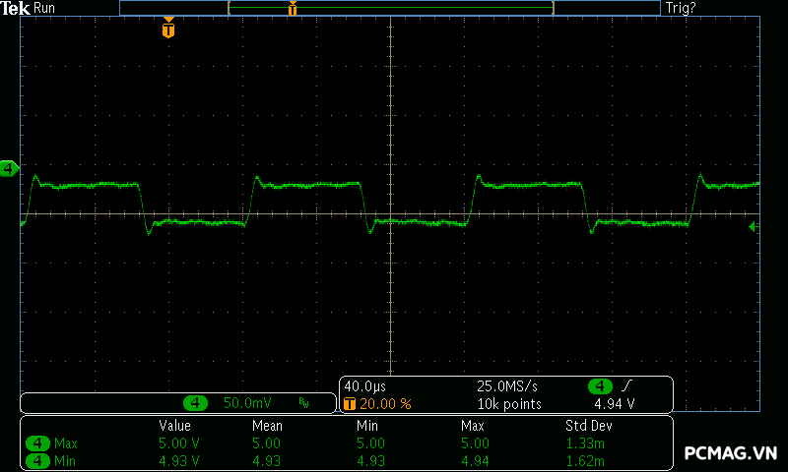Click the 40.0µs time base readout
This screenshot has width=788, height=472.
tap(363, 386)
